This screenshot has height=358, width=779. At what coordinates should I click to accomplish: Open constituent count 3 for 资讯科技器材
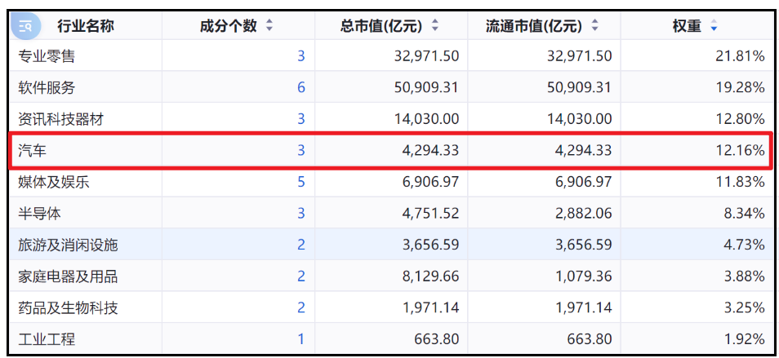pos(301,119)
